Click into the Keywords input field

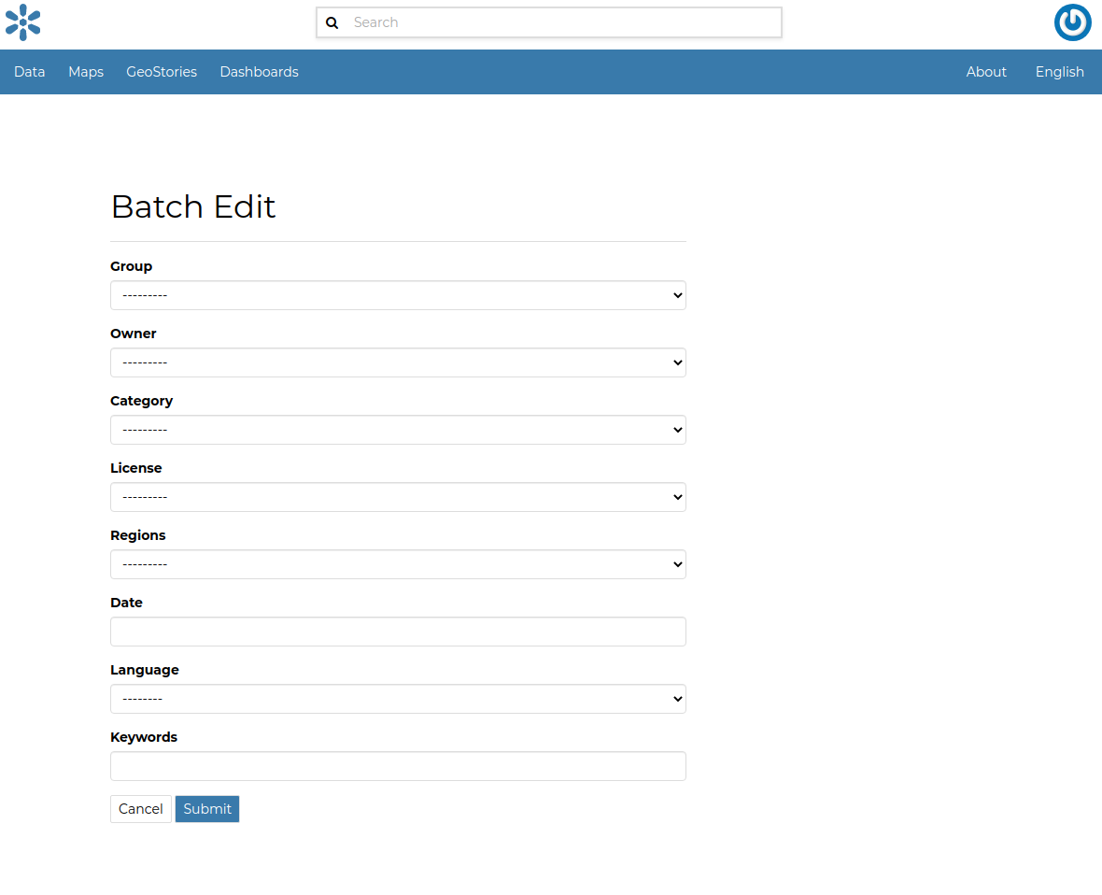point(398,766)
